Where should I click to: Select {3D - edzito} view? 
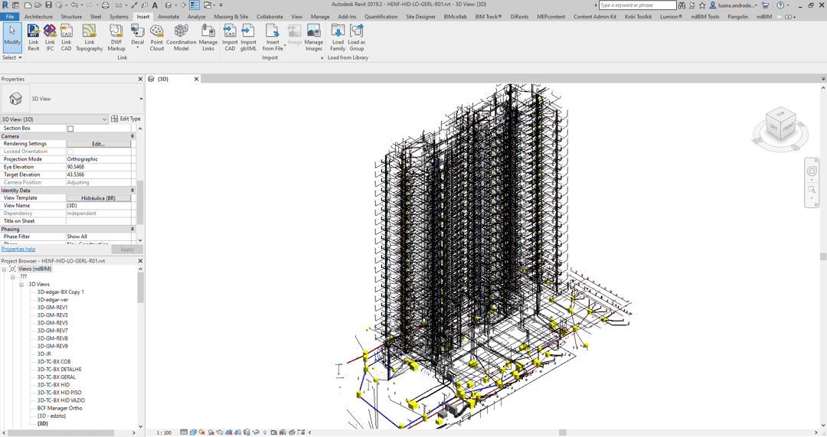point(52,416)
